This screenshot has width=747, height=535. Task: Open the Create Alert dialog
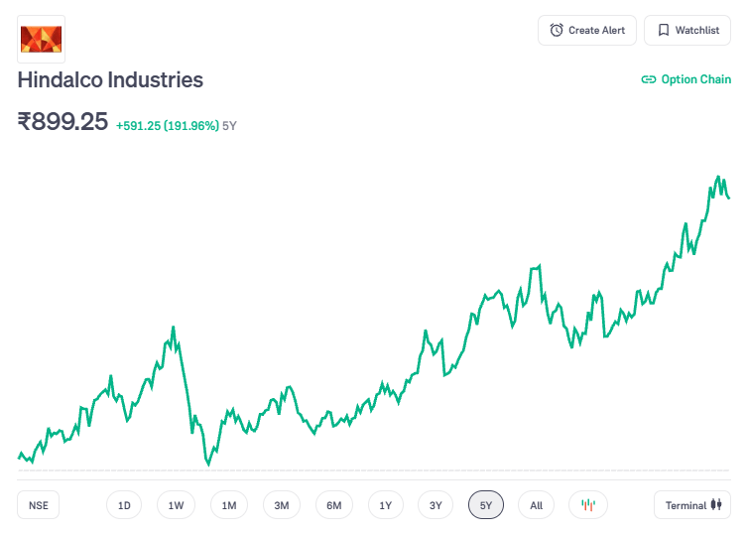587,31
